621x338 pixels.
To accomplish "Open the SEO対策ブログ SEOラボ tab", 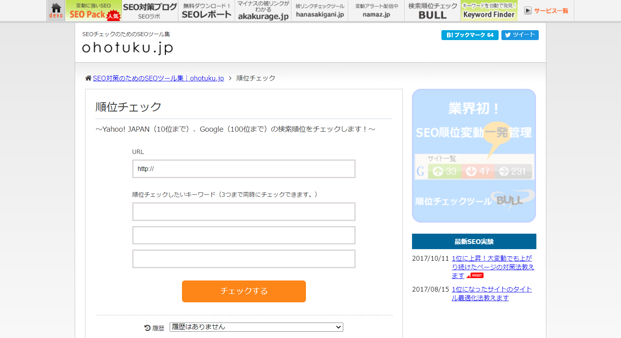I will point(150,11).
